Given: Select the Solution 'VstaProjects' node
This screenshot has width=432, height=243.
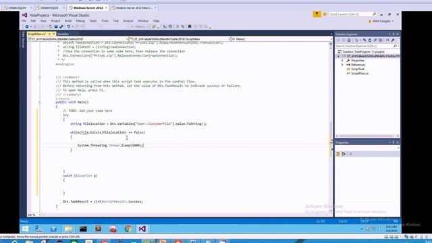Looking at the screenshot, I should click(x=363, y=52).
